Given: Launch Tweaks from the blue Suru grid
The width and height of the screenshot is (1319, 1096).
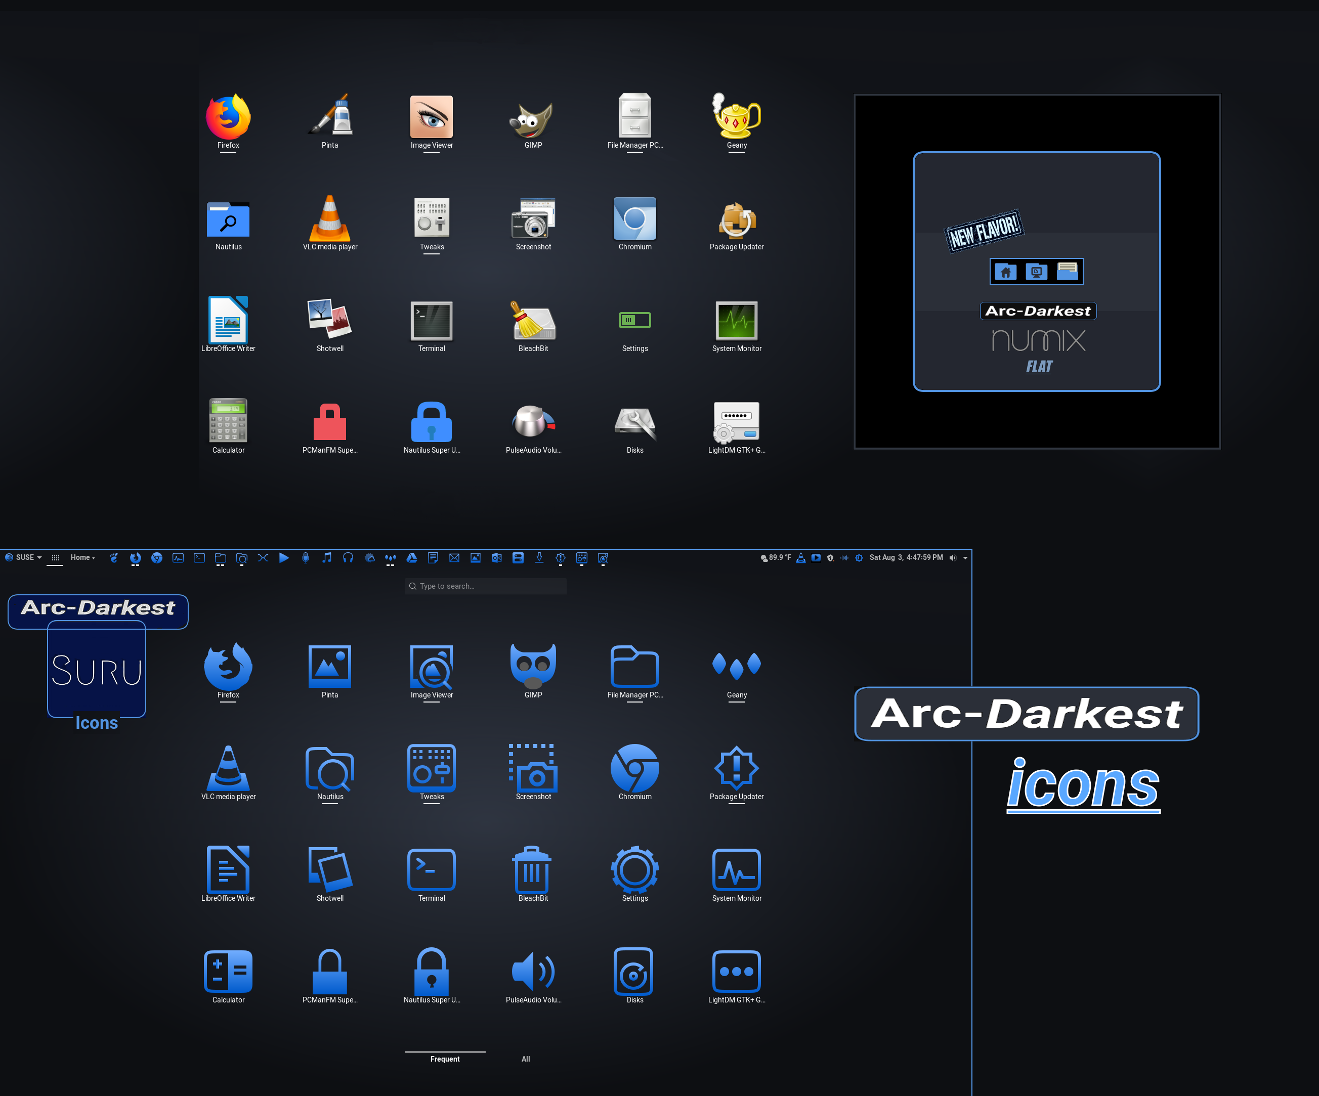Looking at the screenshot, I should tap(432, 768).
